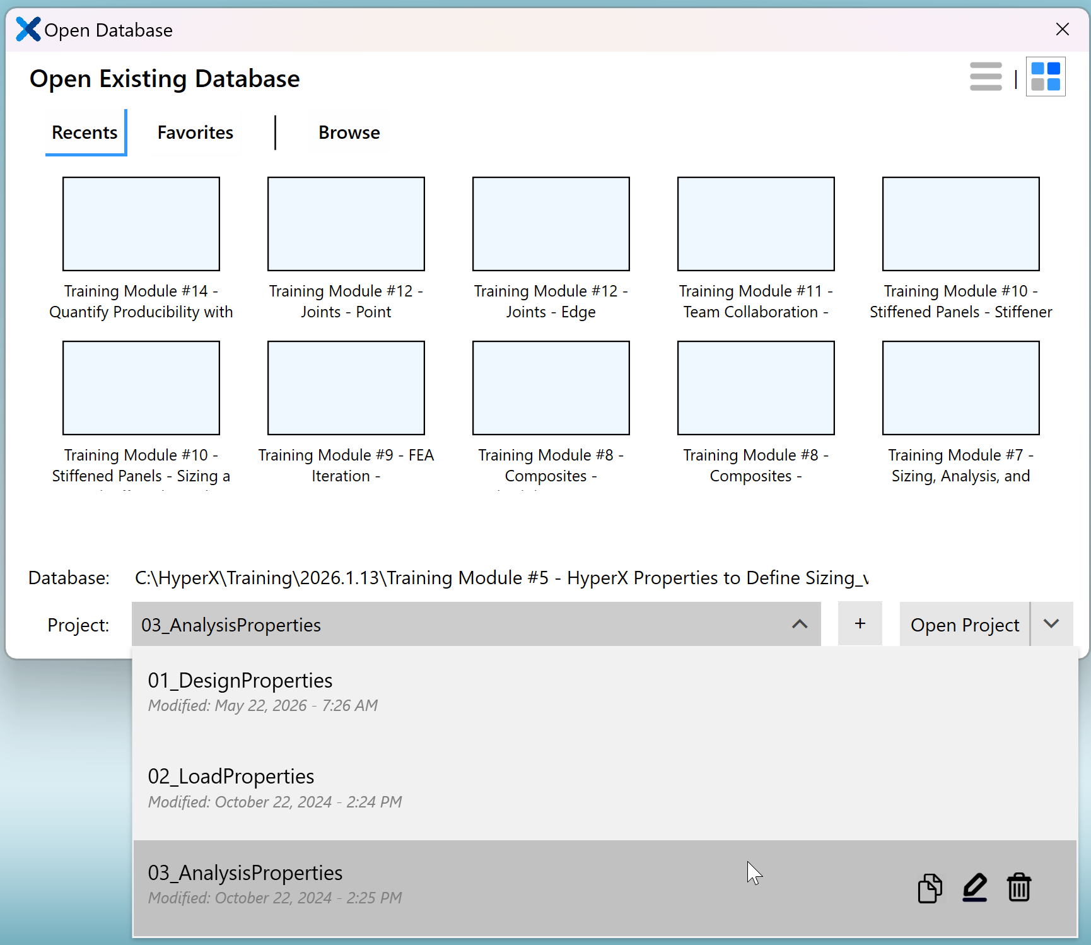Switch to list view layout
Image resolution: width=1091 pixels, height=945 pixels.
click(x=986, y=76)
